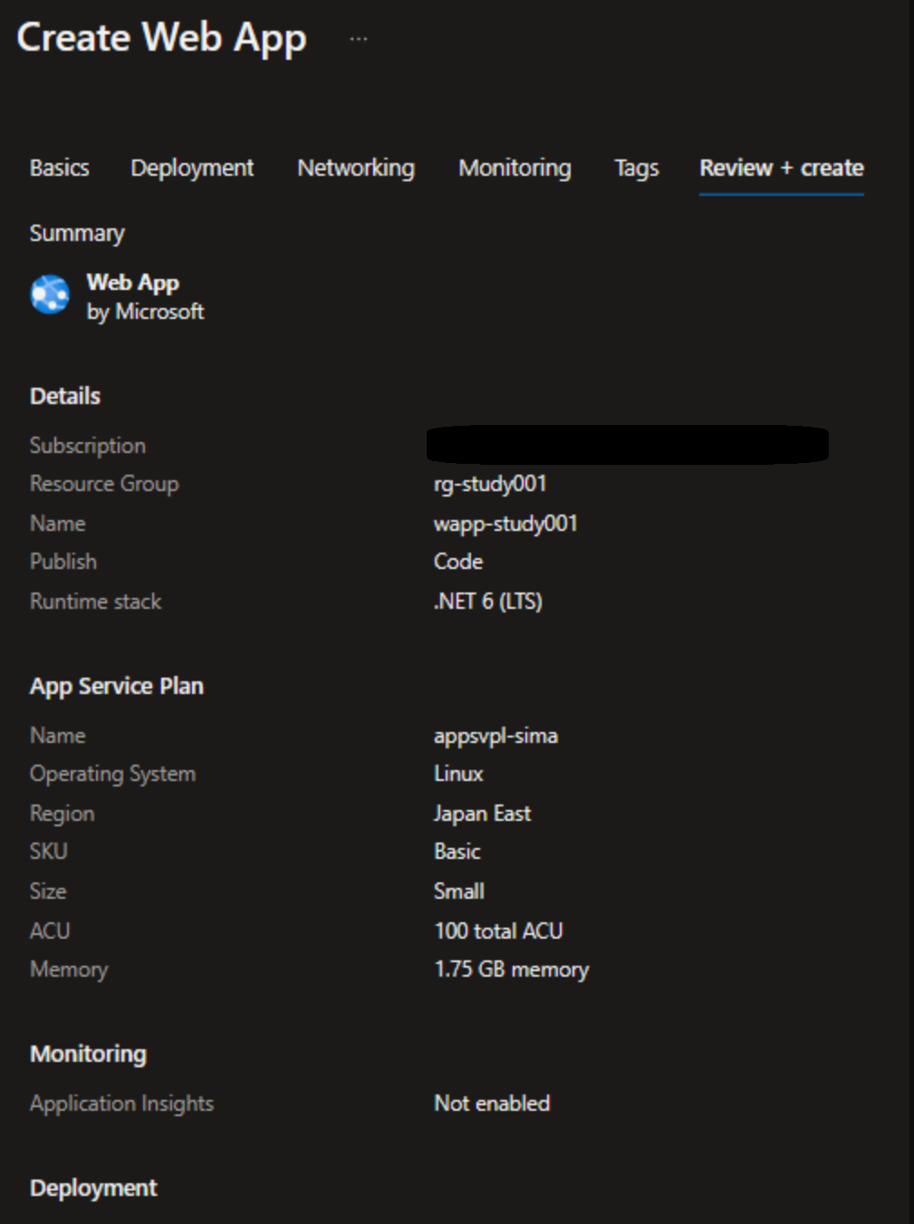The image size is (914, 1224).
Task: Click the size value 'Small'
Action: [459, 891]
